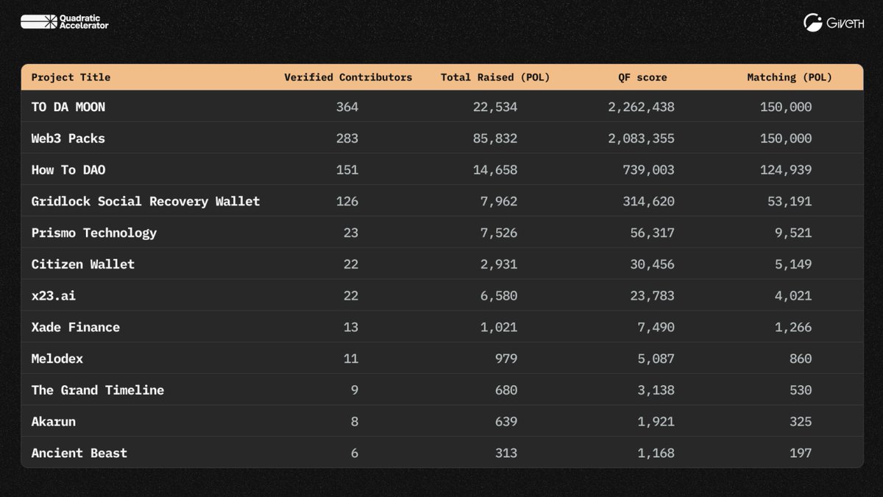Click contributor count 6 for Ancient Beast
This screenshot has width=883, height=497.
pos(355,453)
